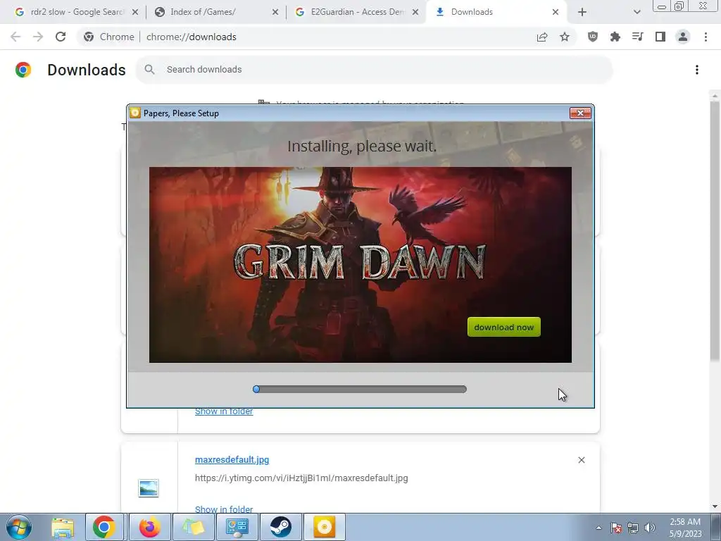The image size is (721, 541).
Task: Click the Downloads page vertical scrollbar
Action: 715,230
